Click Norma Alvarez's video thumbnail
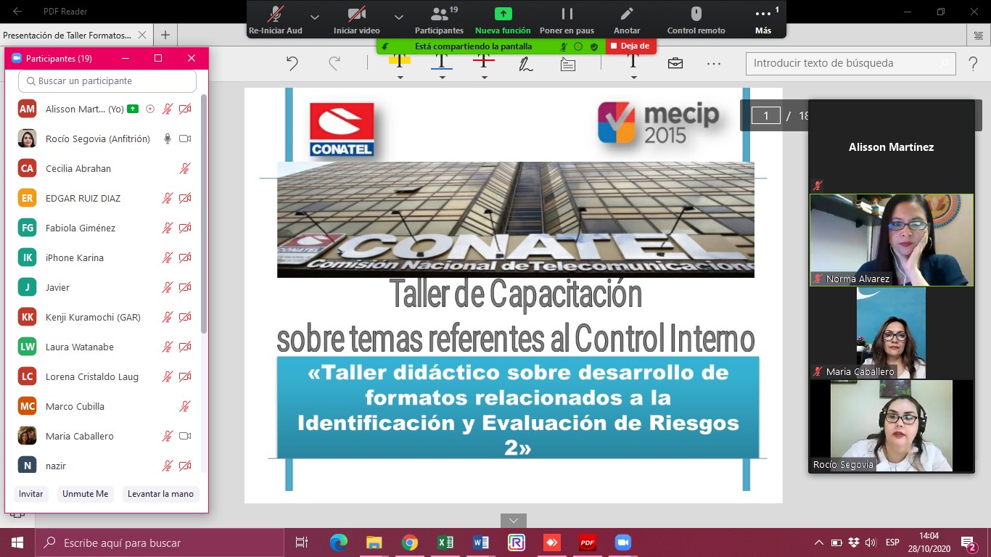 click(x=892, y=240)
